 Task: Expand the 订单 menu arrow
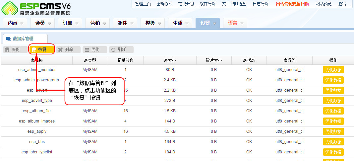pyautogui.click(x=77, y=23)
